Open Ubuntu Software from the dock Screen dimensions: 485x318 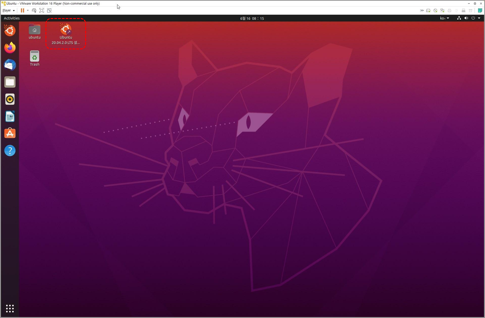(x=10, y=133)
